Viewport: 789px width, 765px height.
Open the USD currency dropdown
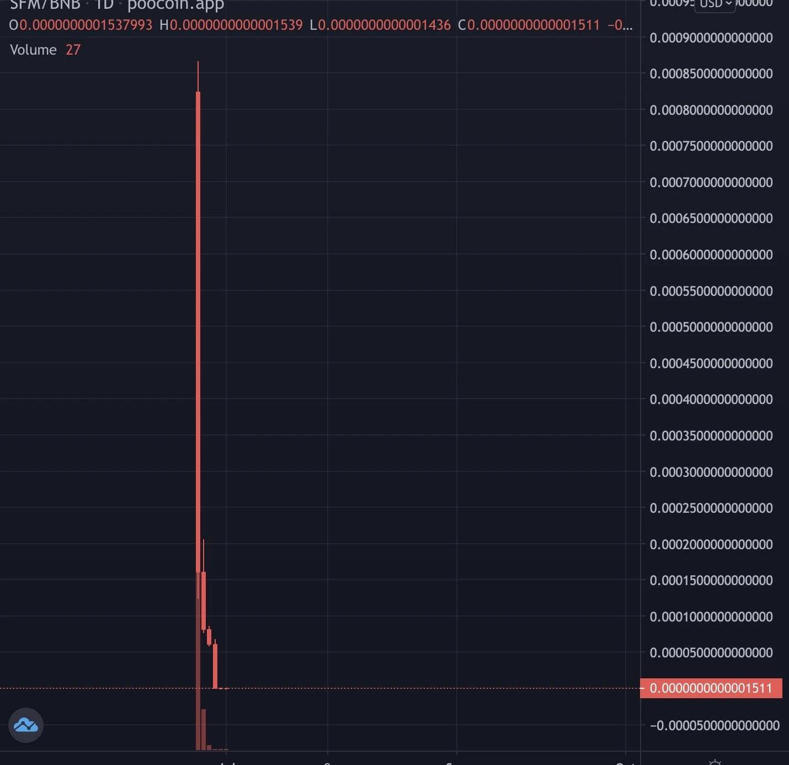(x=715, y=4)
